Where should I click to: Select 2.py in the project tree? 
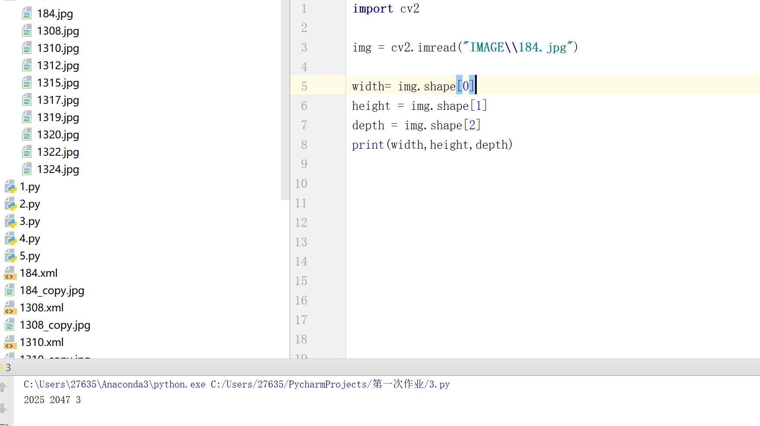coord(30,204)
